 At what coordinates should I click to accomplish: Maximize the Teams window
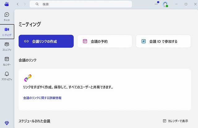[x=186, y=4]
